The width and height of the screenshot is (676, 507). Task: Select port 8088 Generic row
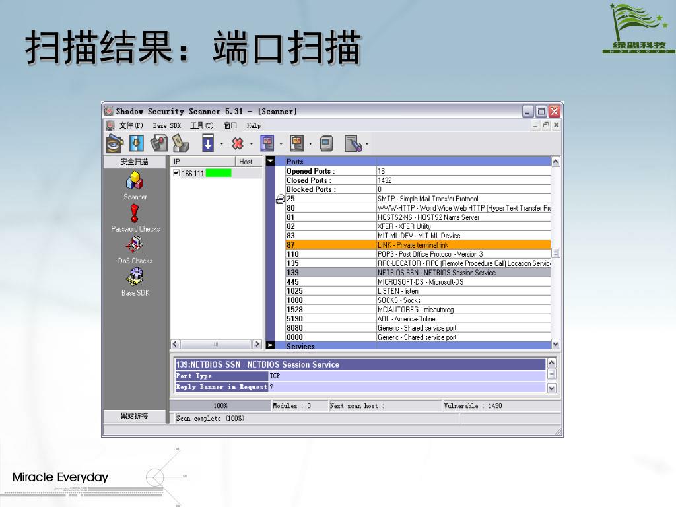pyautogui.click(x=418, y=337)
